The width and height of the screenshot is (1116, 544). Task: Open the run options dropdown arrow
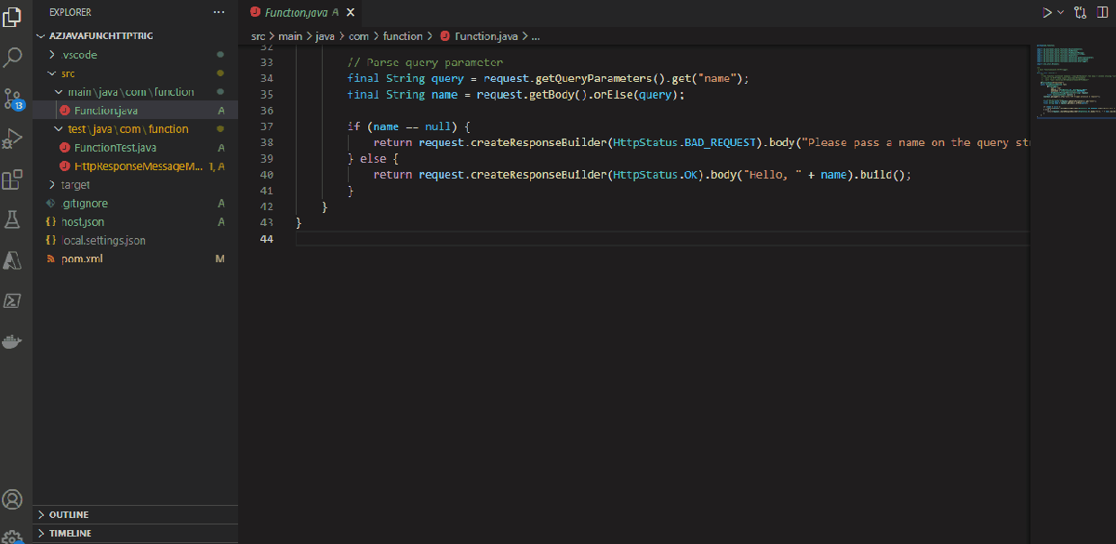pyautogui.click(x=1060, y=12)
